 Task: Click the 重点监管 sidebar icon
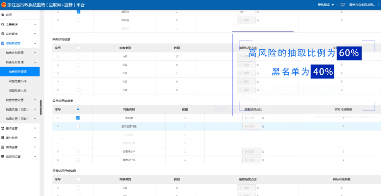3,128
